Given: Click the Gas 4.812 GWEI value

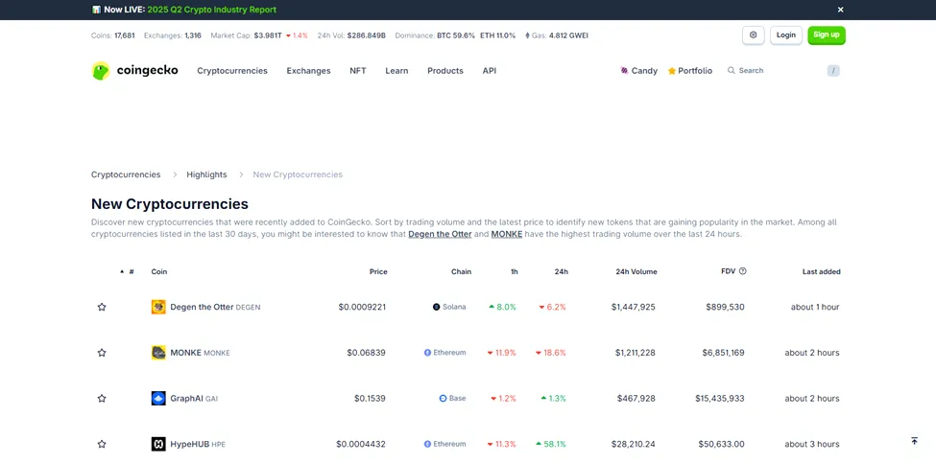Looking at the screenshot, I should tap(568, 35).
